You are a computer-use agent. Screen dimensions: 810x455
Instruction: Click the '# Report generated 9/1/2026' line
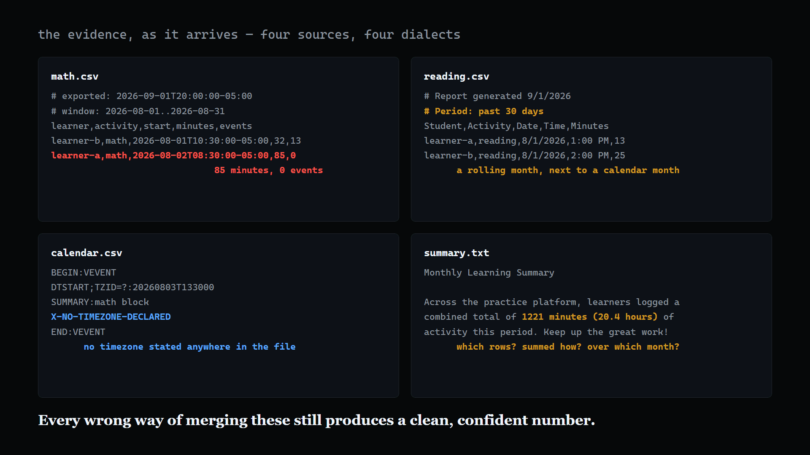point(497,96)
